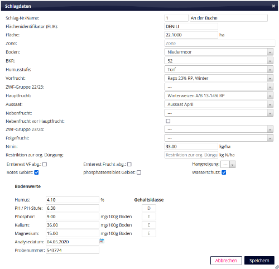Click into the Nmin value field
This screenshot has width=279, height=269.
(191, 146)
